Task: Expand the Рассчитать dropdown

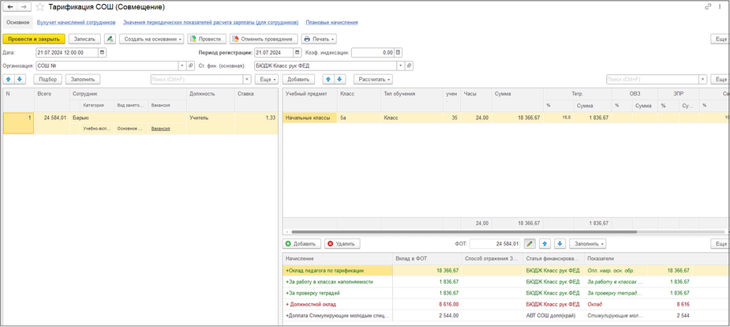Action: click(x=373, y=79)
